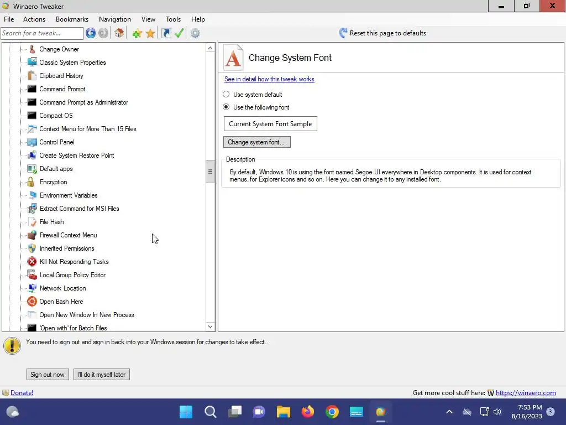Open the Navigation menu
The width and height of the screenshot is (566, 425).
[x=115, y=19]
